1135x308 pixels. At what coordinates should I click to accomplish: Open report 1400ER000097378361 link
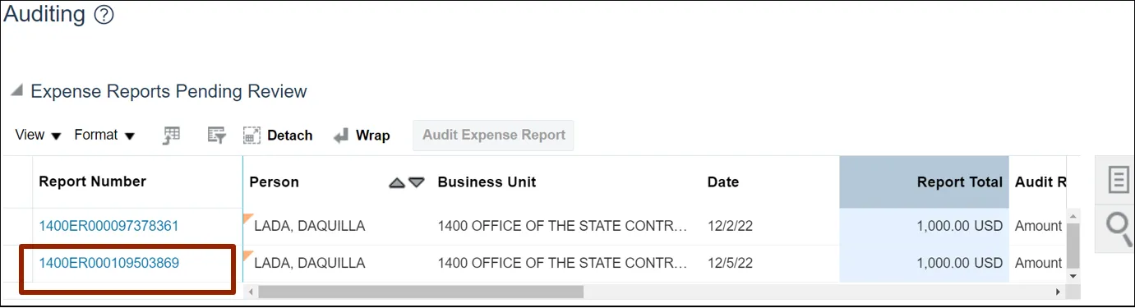pos(108,226)
